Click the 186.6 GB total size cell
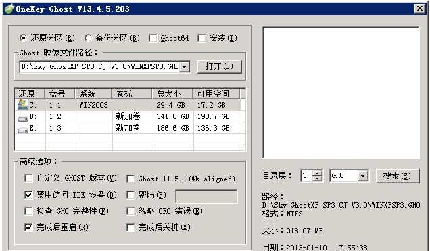 [173, 128]
